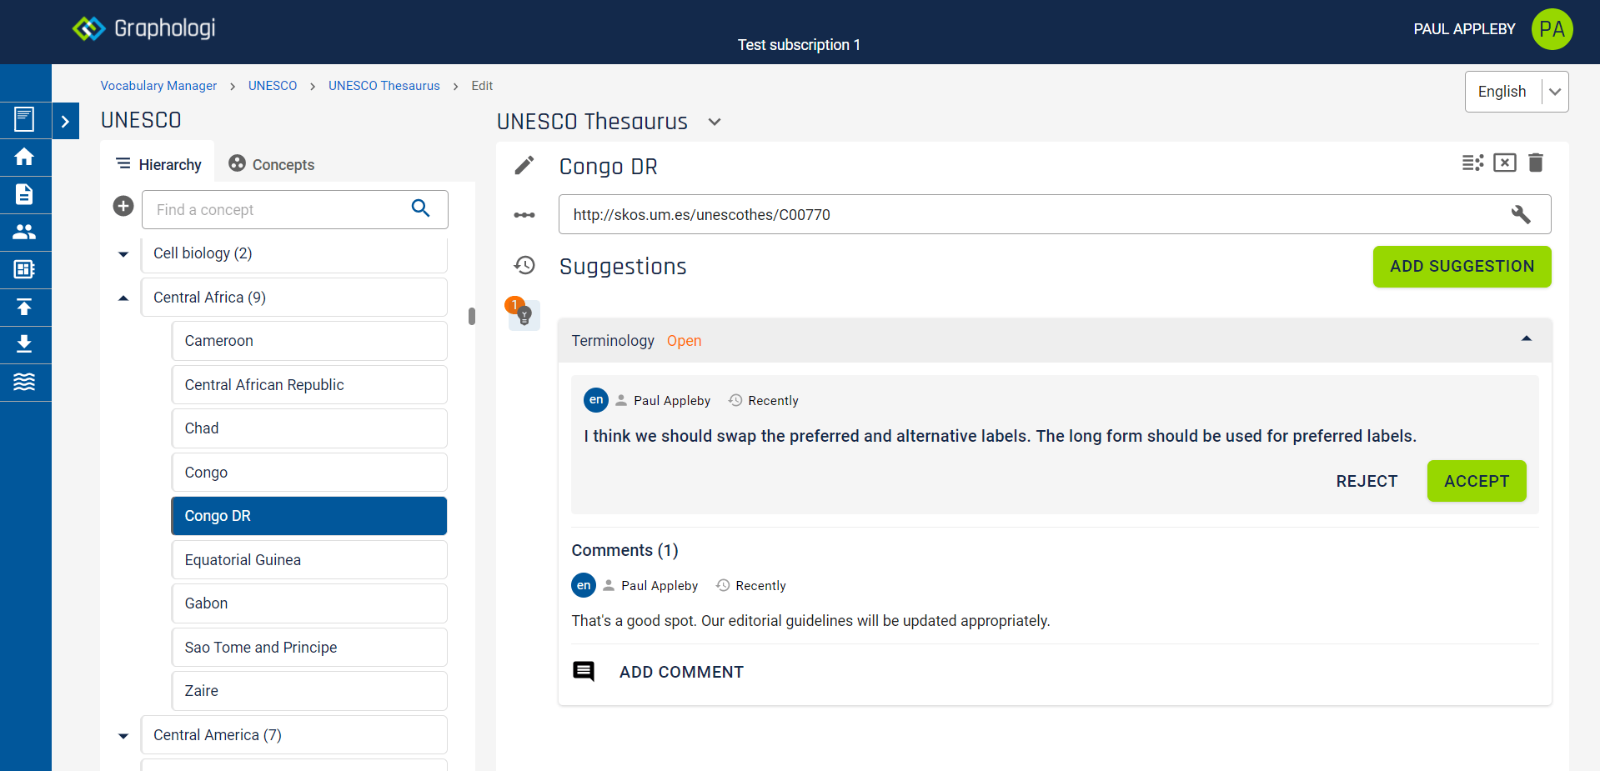
Task: Click the search magnifier icon
Action: click(x=421, y=208)
